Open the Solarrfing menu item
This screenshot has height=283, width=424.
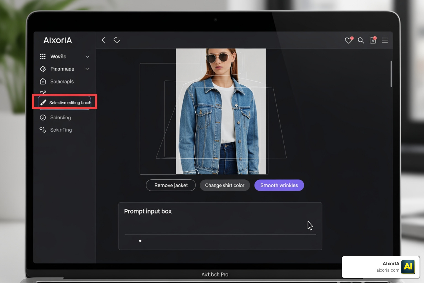(x=61, y=130)
